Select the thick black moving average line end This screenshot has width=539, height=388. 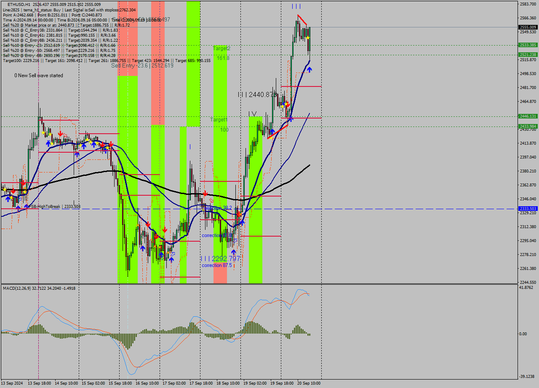click(x=309, y=165)
